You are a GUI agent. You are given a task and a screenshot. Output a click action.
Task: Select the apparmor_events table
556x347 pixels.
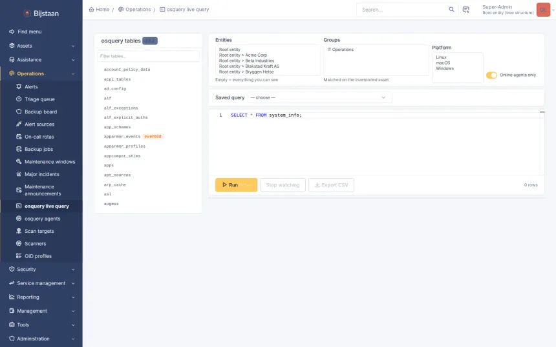pos(122,136)
